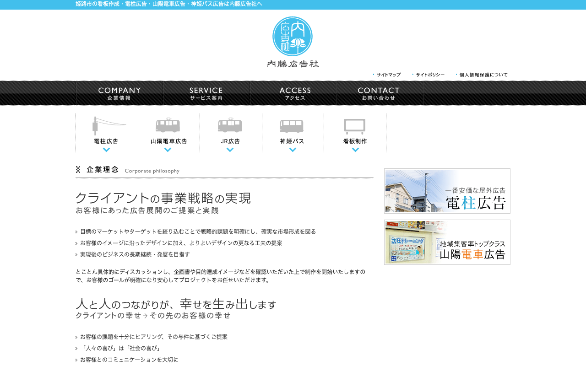Open the サイトポリシー link
The width and height of the screenshot is (586, 366).
(x=429, y=75)
